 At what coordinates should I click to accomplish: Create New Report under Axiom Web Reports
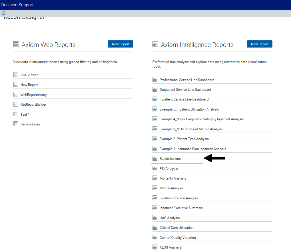(x=121, y=44)
